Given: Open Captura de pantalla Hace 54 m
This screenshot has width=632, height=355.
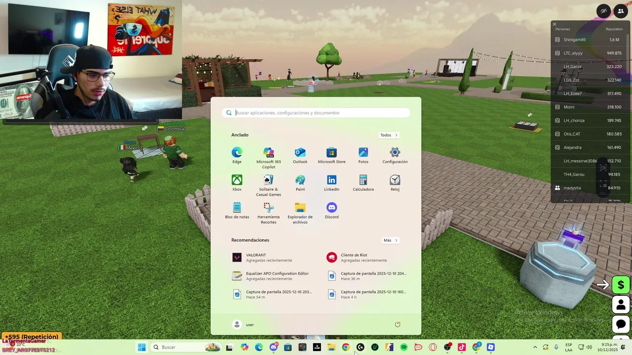Looking at the screenshot, I should 273,294.
